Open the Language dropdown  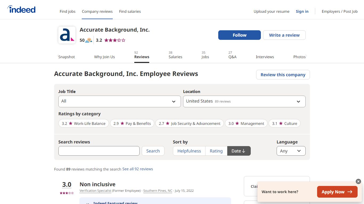point(291,151)
